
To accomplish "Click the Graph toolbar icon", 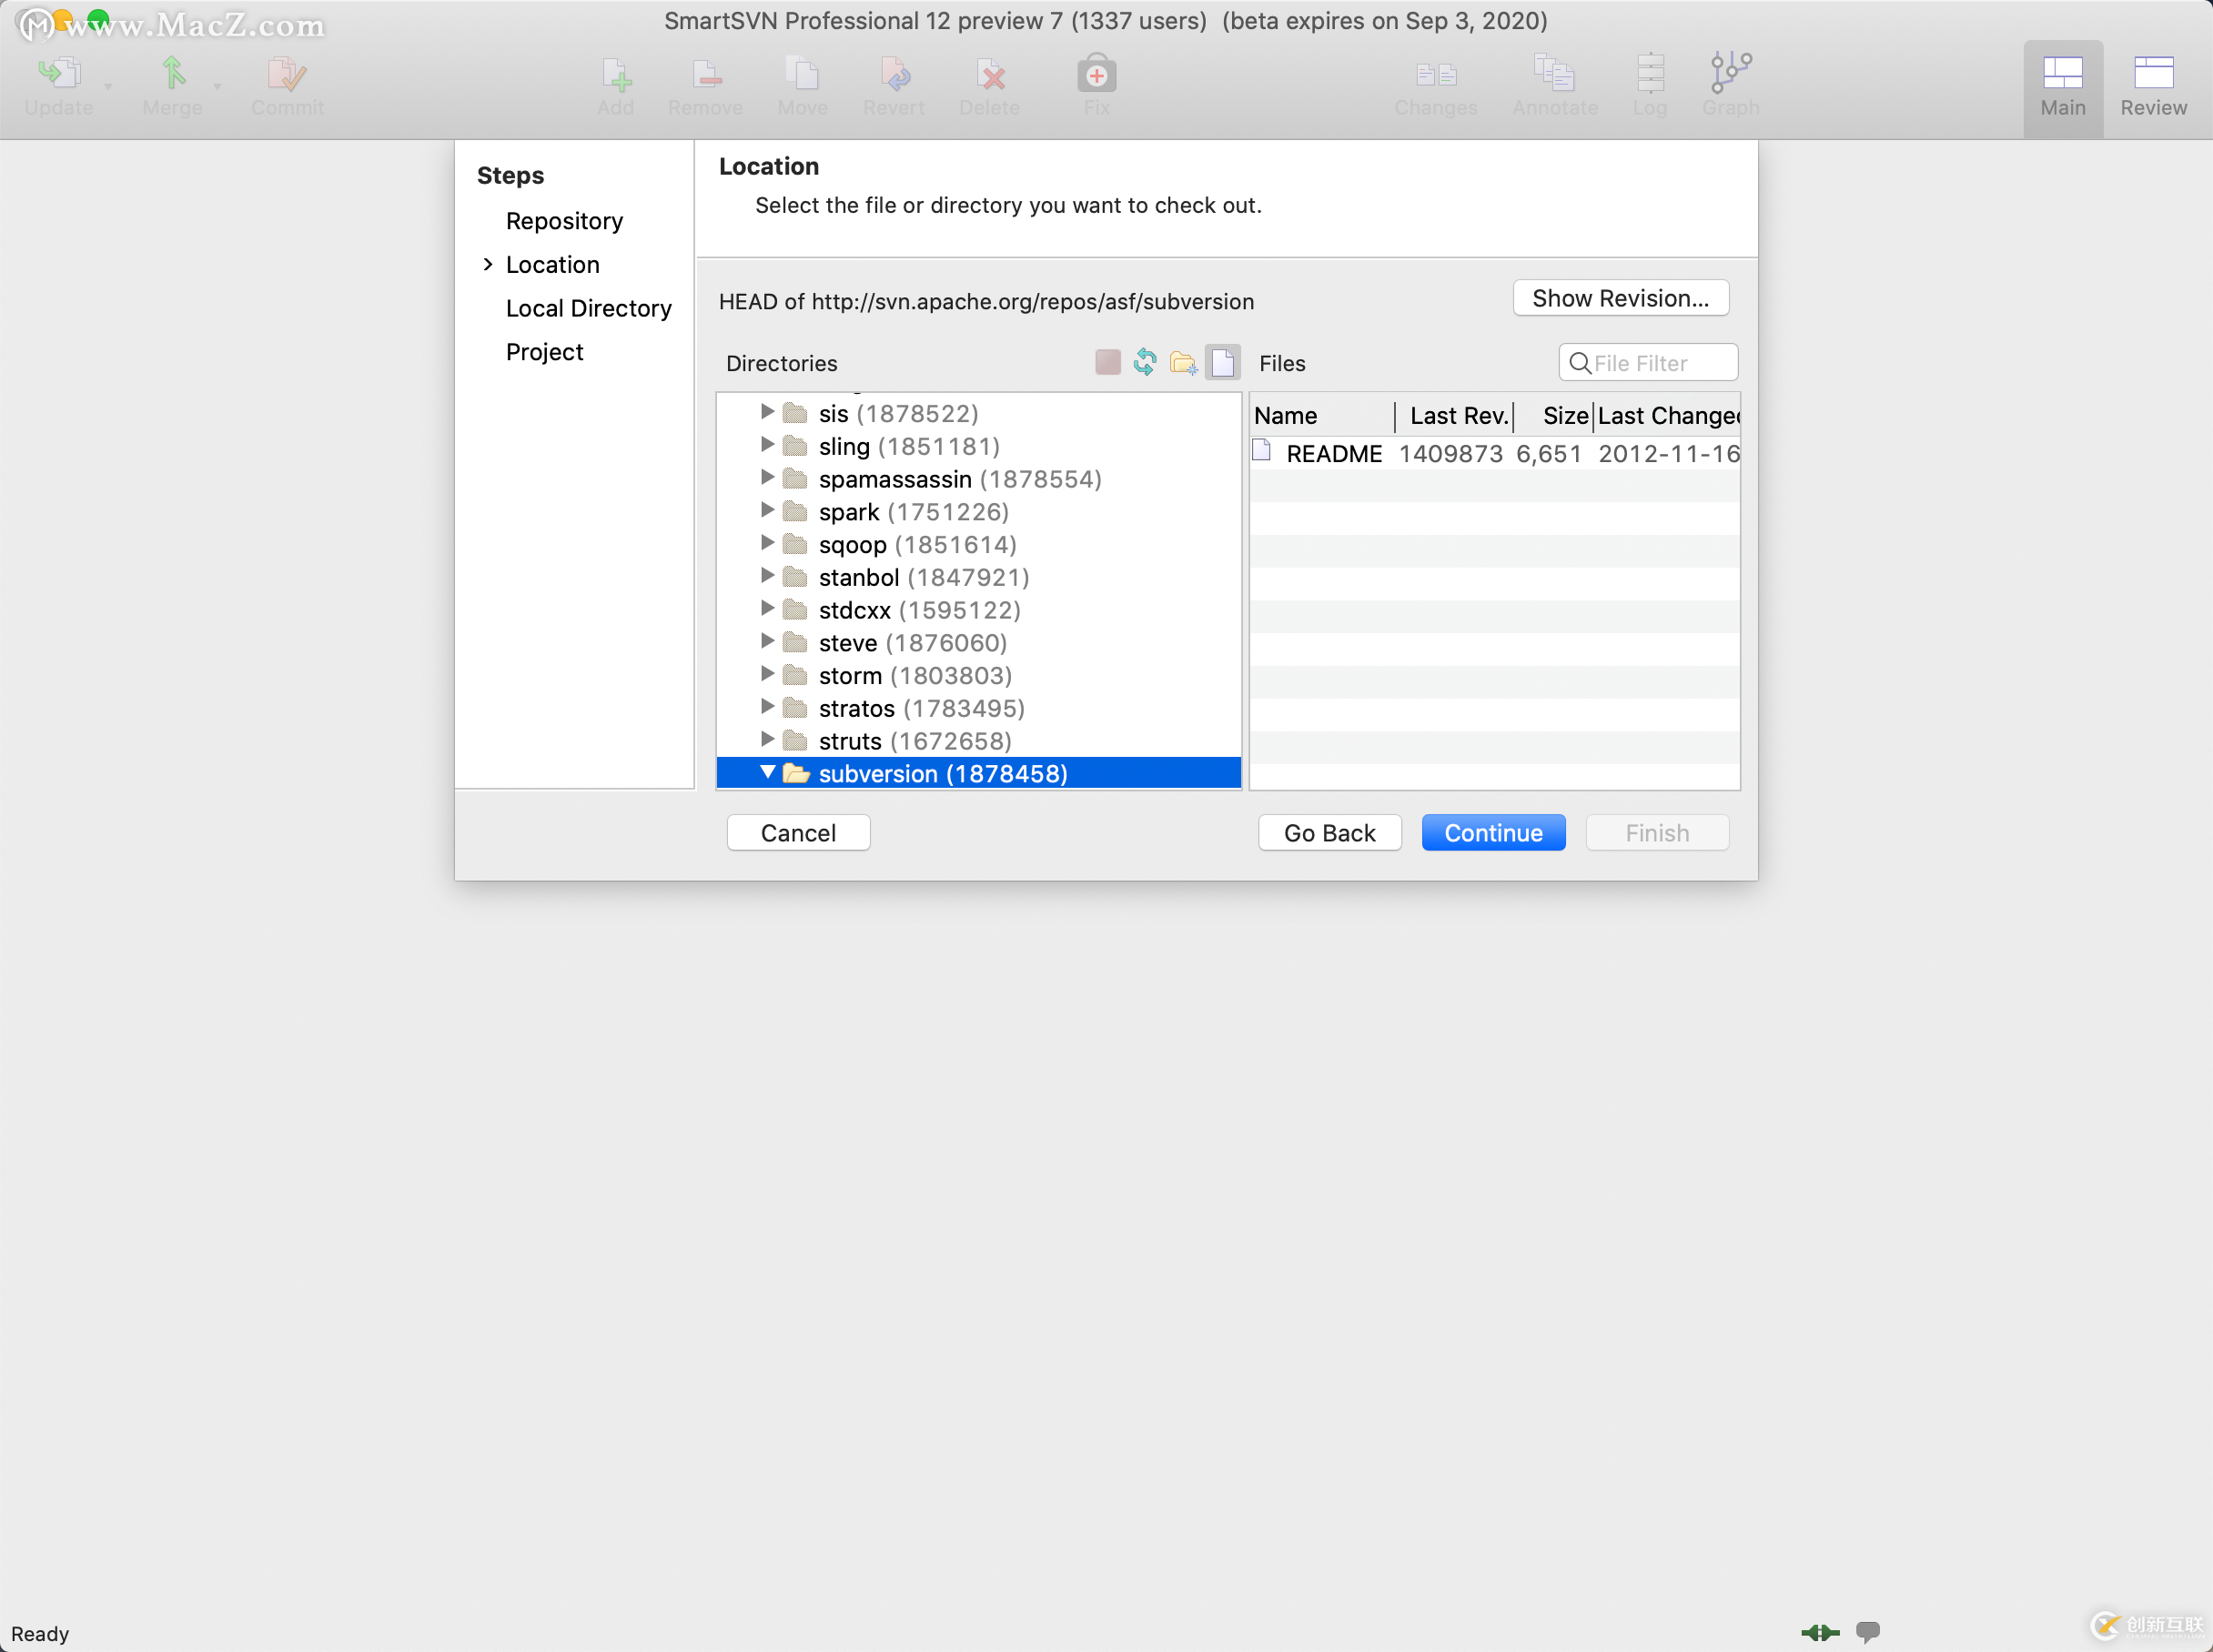I will pyautogui.click(x=1731, y=74).
